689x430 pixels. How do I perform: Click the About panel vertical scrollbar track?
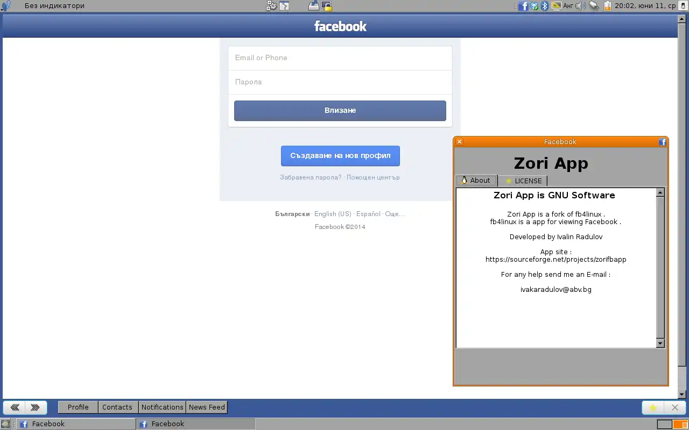pyautogui.click(x=660, y=268)
